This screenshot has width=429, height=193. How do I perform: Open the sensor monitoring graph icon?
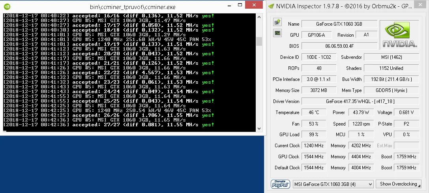tap(277, 33)
